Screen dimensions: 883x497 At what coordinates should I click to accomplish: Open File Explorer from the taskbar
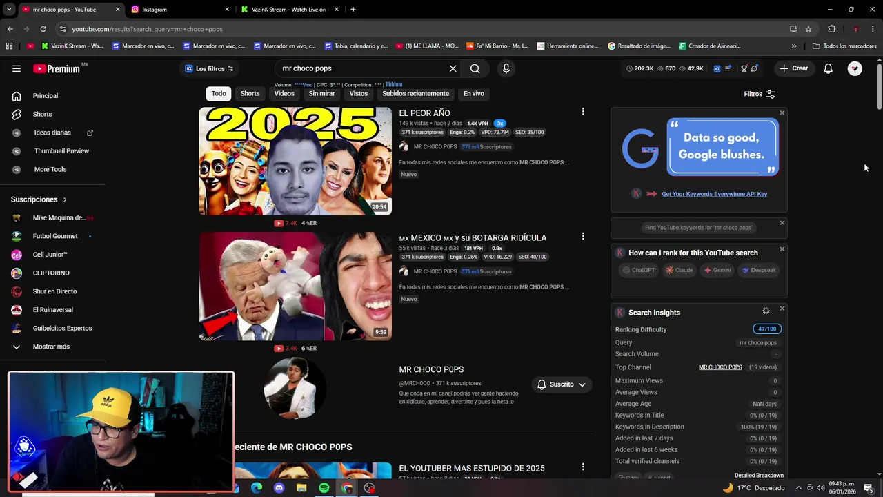point(301,488)
